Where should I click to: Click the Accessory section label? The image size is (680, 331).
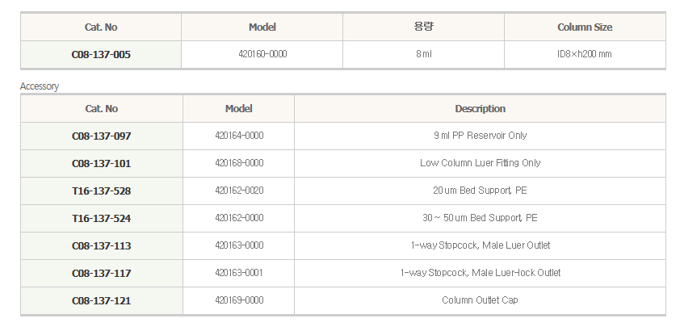(40, 86)
